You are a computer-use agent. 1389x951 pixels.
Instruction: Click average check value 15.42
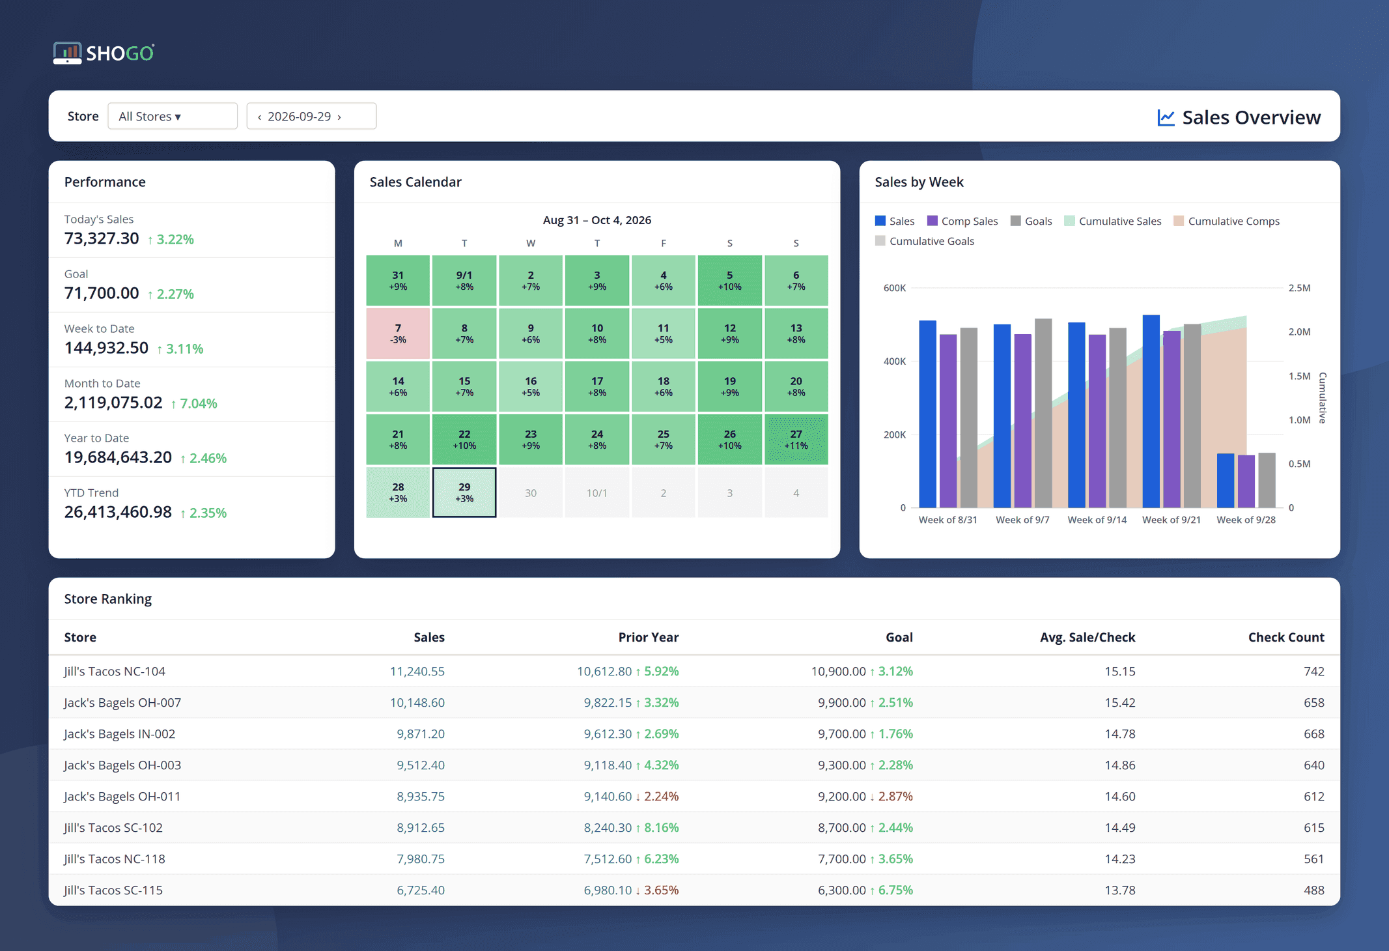click(x=1120, y=702)
